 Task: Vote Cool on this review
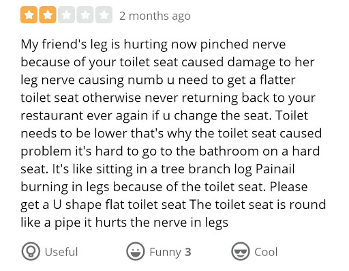pyautogui.click(x=254, y=251)
